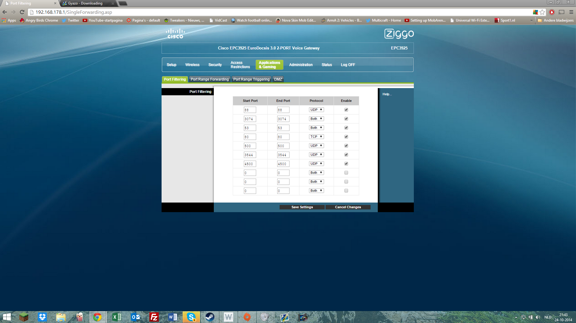Click the red circular extension icon in Chrome toolbar

552,12
